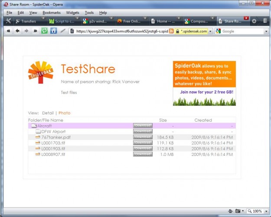271x217 pixels.
Task: Click the Opera logo in title bar
Action: [6, 4]
